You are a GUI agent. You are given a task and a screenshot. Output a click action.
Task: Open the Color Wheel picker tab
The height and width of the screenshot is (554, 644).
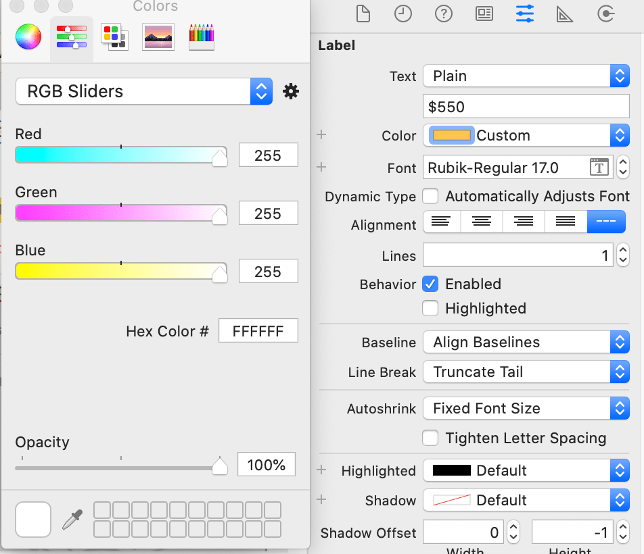28,37
